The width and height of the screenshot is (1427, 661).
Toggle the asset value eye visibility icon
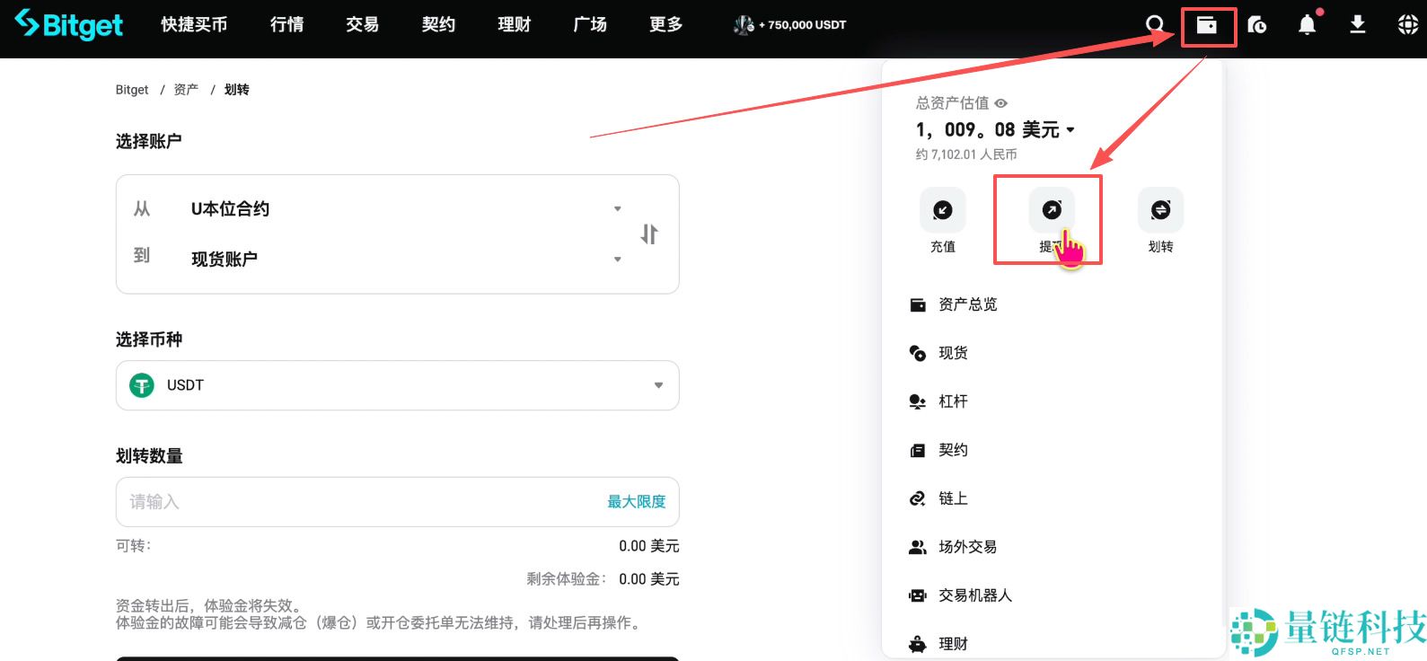click(1001, 103)
